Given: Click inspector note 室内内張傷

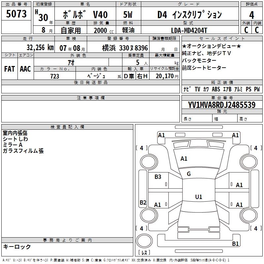Looking at the screenshot, I should click(x=15, y=133).
